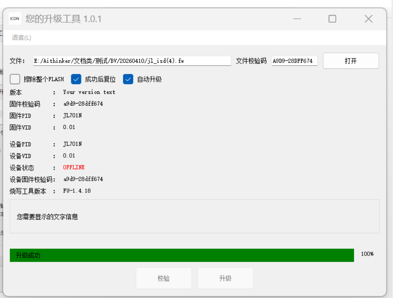The width and height of the screenshot is (393, 298).
Task: Enable the 擦除整个FLASH checkbox
Action: tap(15, 79)
